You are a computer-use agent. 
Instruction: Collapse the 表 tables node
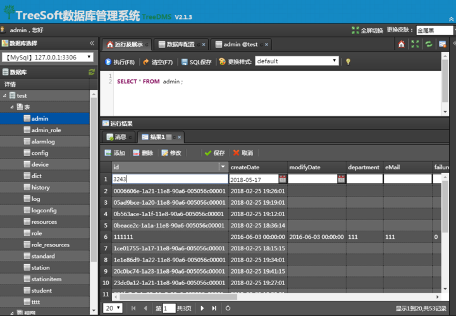[x=12, y=107]
